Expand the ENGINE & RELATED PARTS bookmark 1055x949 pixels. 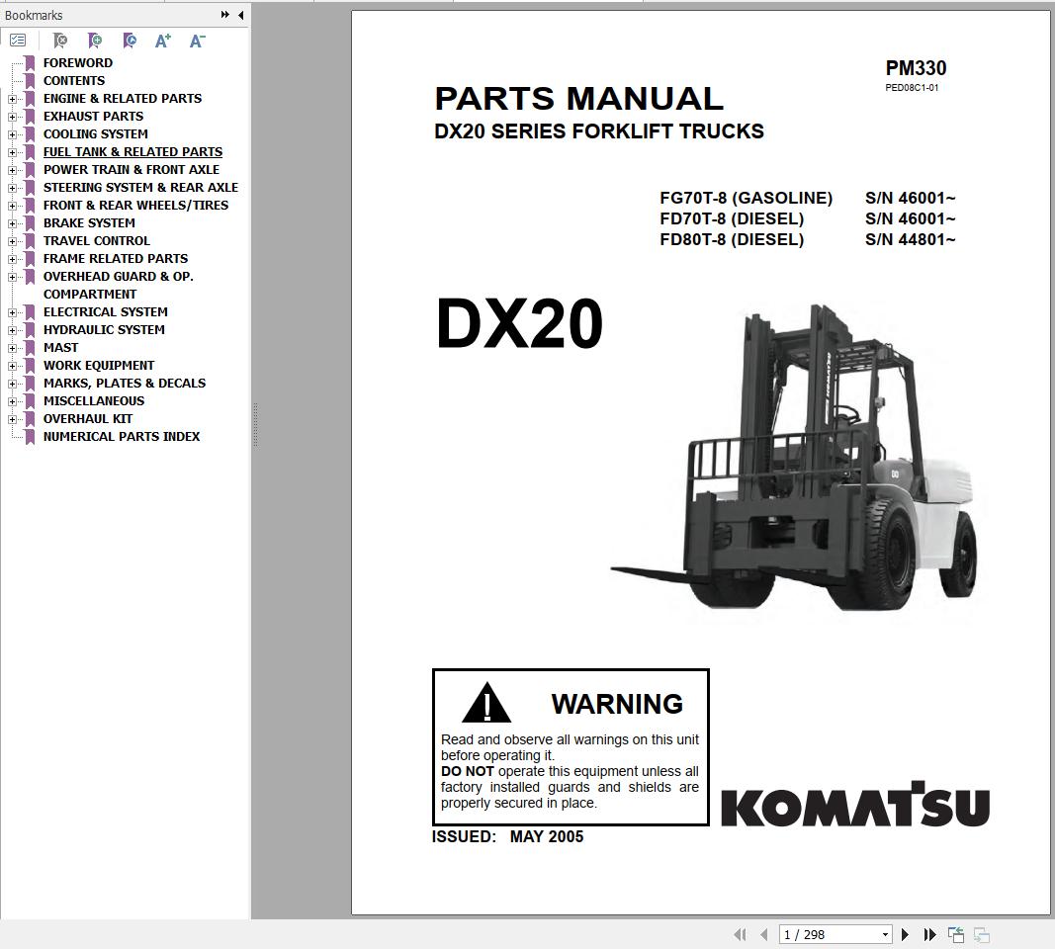11,98
